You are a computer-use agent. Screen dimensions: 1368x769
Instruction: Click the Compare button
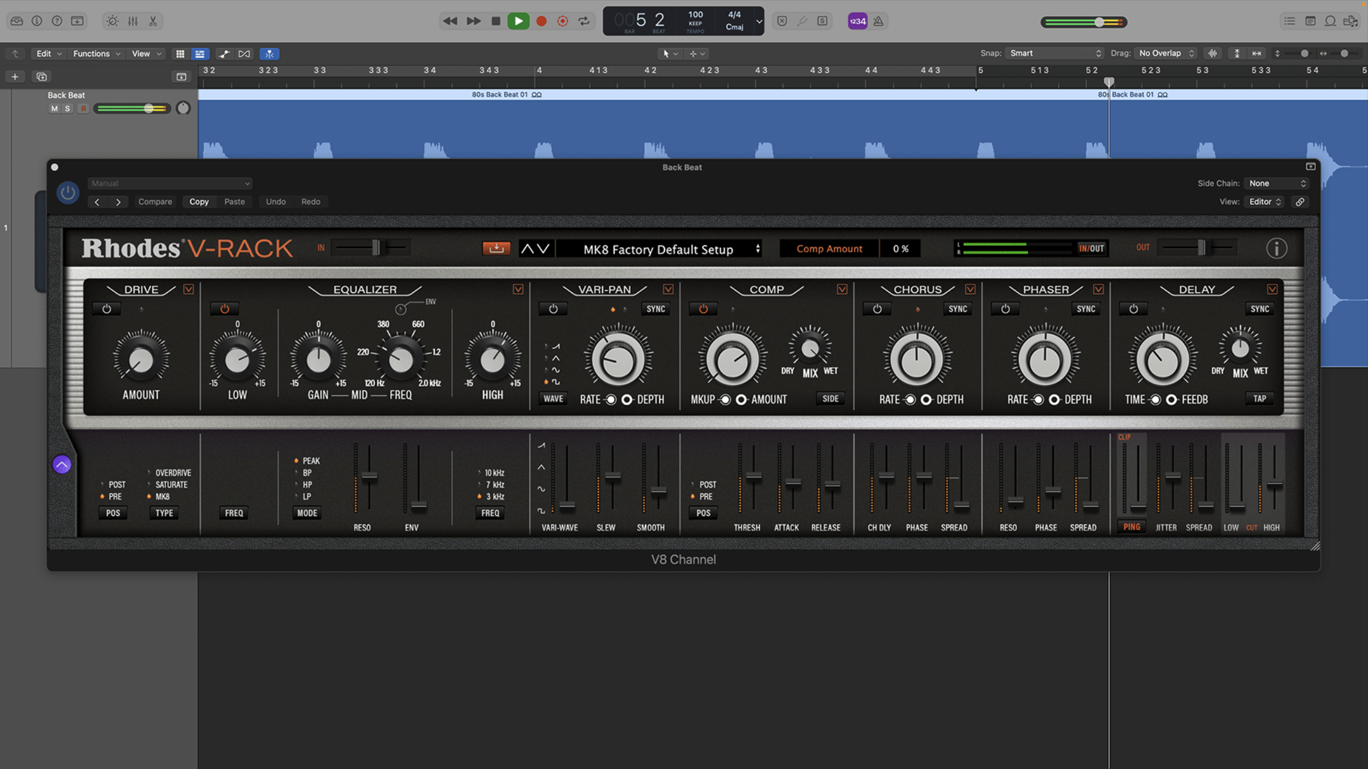(155, 201)
